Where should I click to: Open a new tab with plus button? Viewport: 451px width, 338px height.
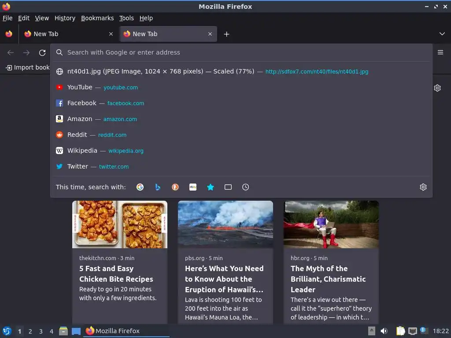tap(227, 34)
